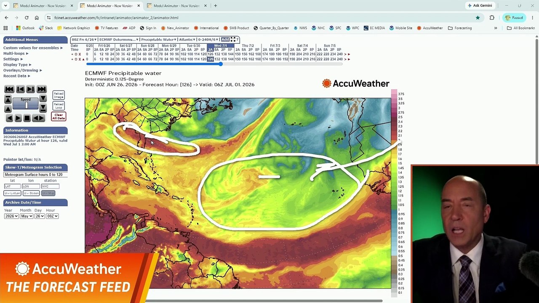Bookmark this page star icon
The height and width of the screenshot is (303, 539).
(478, 18)
